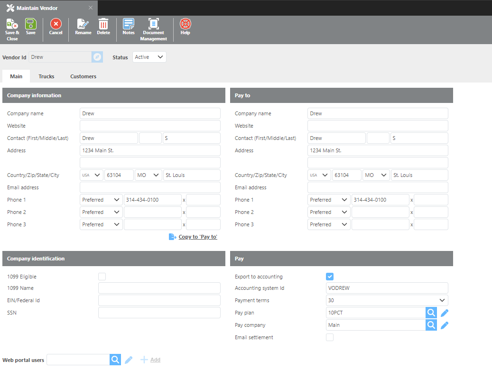Open the Status dropdown
This screenshot has width=492, height=389.
[x=149, y=57]
